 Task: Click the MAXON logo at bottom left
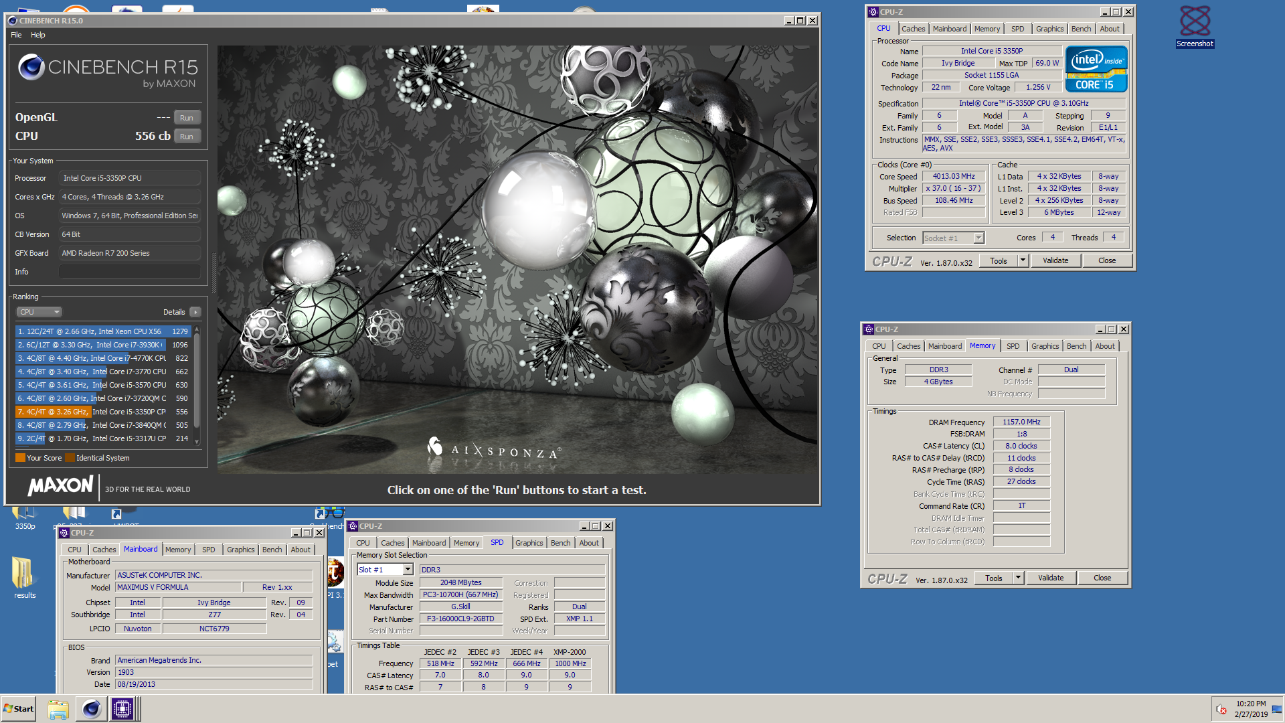(x=60, y=486)
